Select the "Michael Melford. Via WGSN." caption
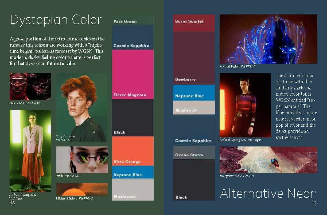The image size is (327, 215). (x=75, y=198)
